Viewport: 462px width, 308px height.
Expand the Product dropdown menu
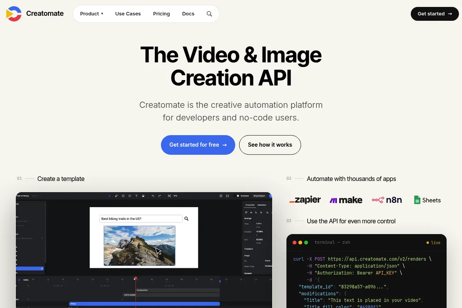[92, 14]
